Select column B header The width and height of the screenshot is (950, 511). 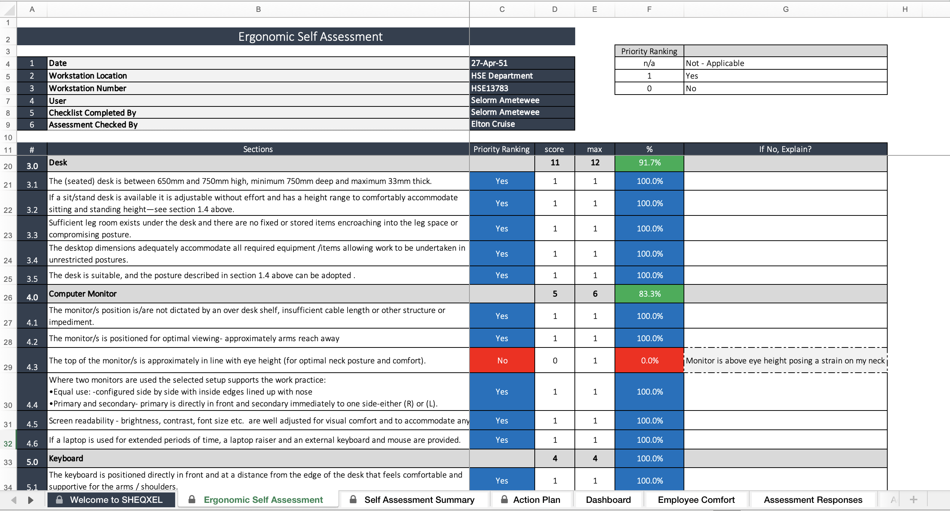tap(258, 9)
